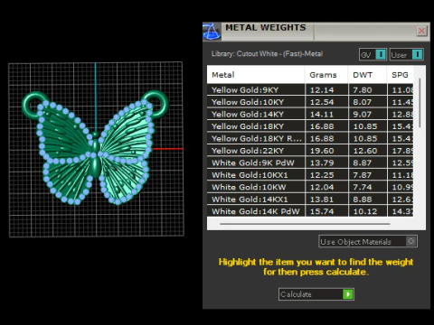The height and width of the screenshot is (325, 434).
Task: Close the Metal Weights panel
Action: [x=421, y=31]
